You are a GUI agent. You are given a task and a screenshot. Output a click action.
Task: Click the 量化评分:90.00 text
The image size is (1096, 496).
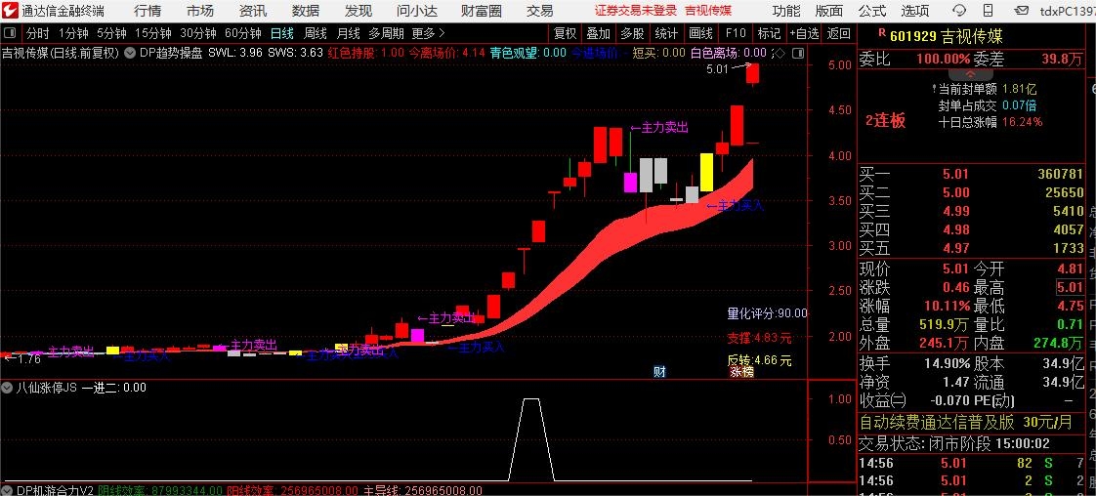(767, 313)
